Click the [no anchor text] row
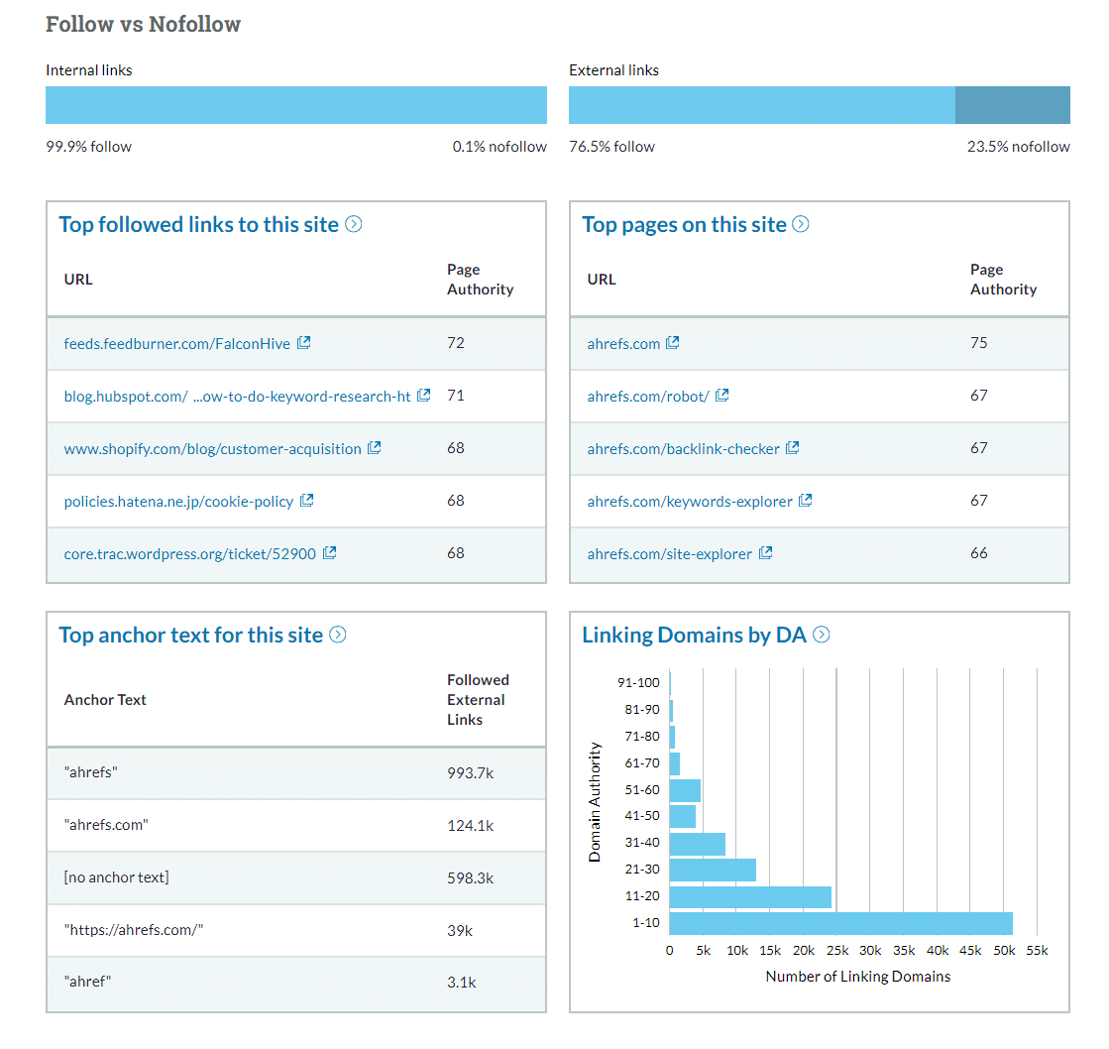1109x1049 pixels. [x=296, y=877]
